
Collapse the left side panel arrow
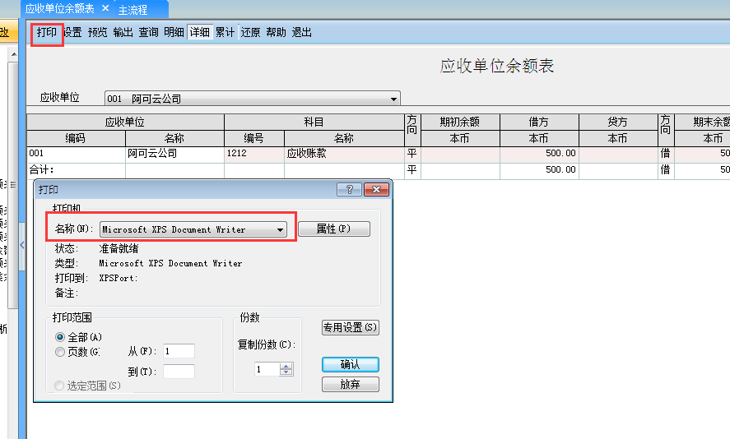tap(22, 245)
